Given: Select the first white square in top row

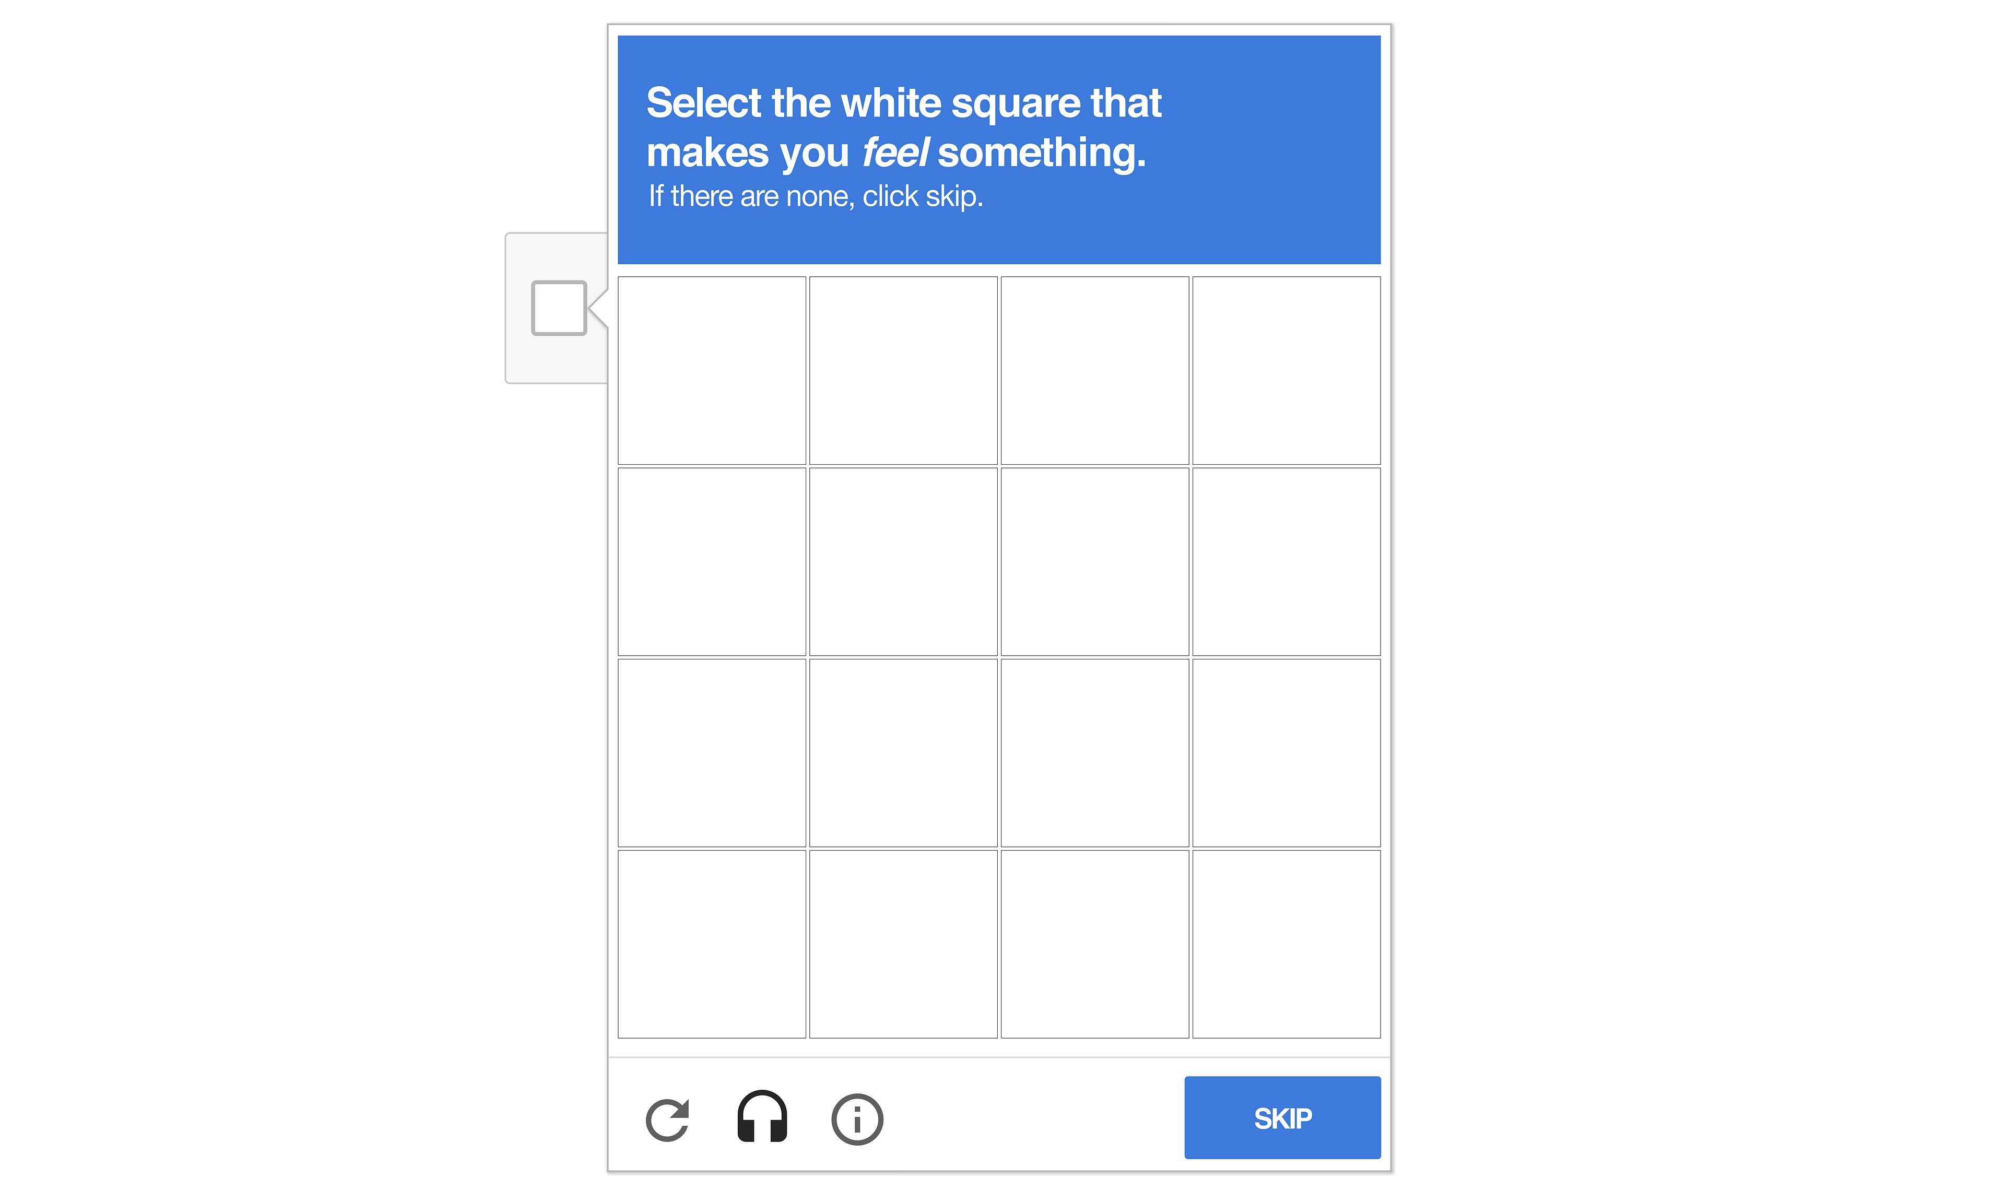Looking at the screenshot, I should [x=712, y=370].
